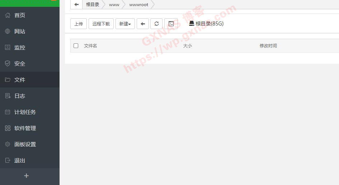Image resolution: width=339 pixels, height=185 pixels.
Task: Click the disk icon beside 根目录(85G)
Action: [192, 23]
